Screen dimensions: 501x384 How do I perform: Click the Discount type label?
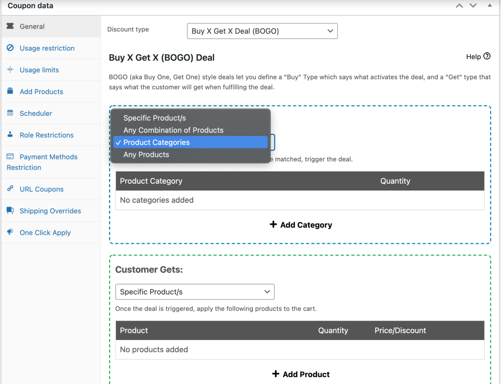coord(128,29)
